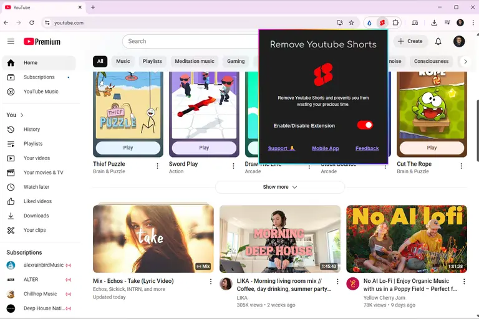Open the Chrome extensions puzzle icon

click(395, 22)
